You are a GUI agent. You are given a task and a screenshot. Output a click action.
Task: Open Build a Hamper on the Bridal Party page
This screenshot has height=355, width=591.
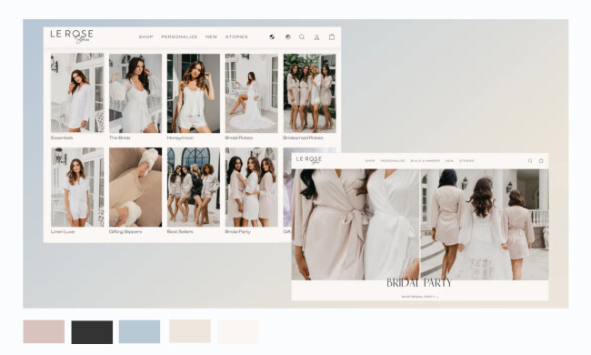(x=426, y=161)
